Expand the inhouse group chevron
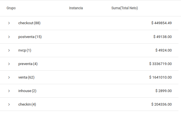 pyautogui.click(x=9, y=91)
